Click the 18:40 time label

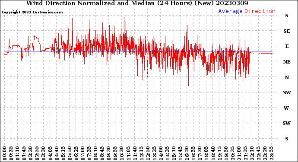coord(213,154)
